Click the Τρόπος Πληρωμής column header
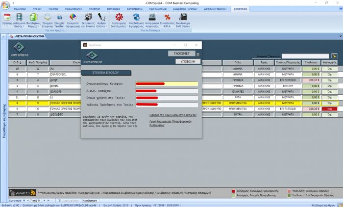This screenshot has height=207, width=343. click(288, 62)
